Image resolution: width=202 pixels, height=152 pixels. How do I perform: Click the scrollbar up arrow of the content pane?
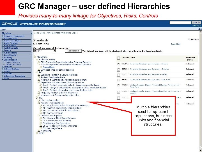[201, 32]
